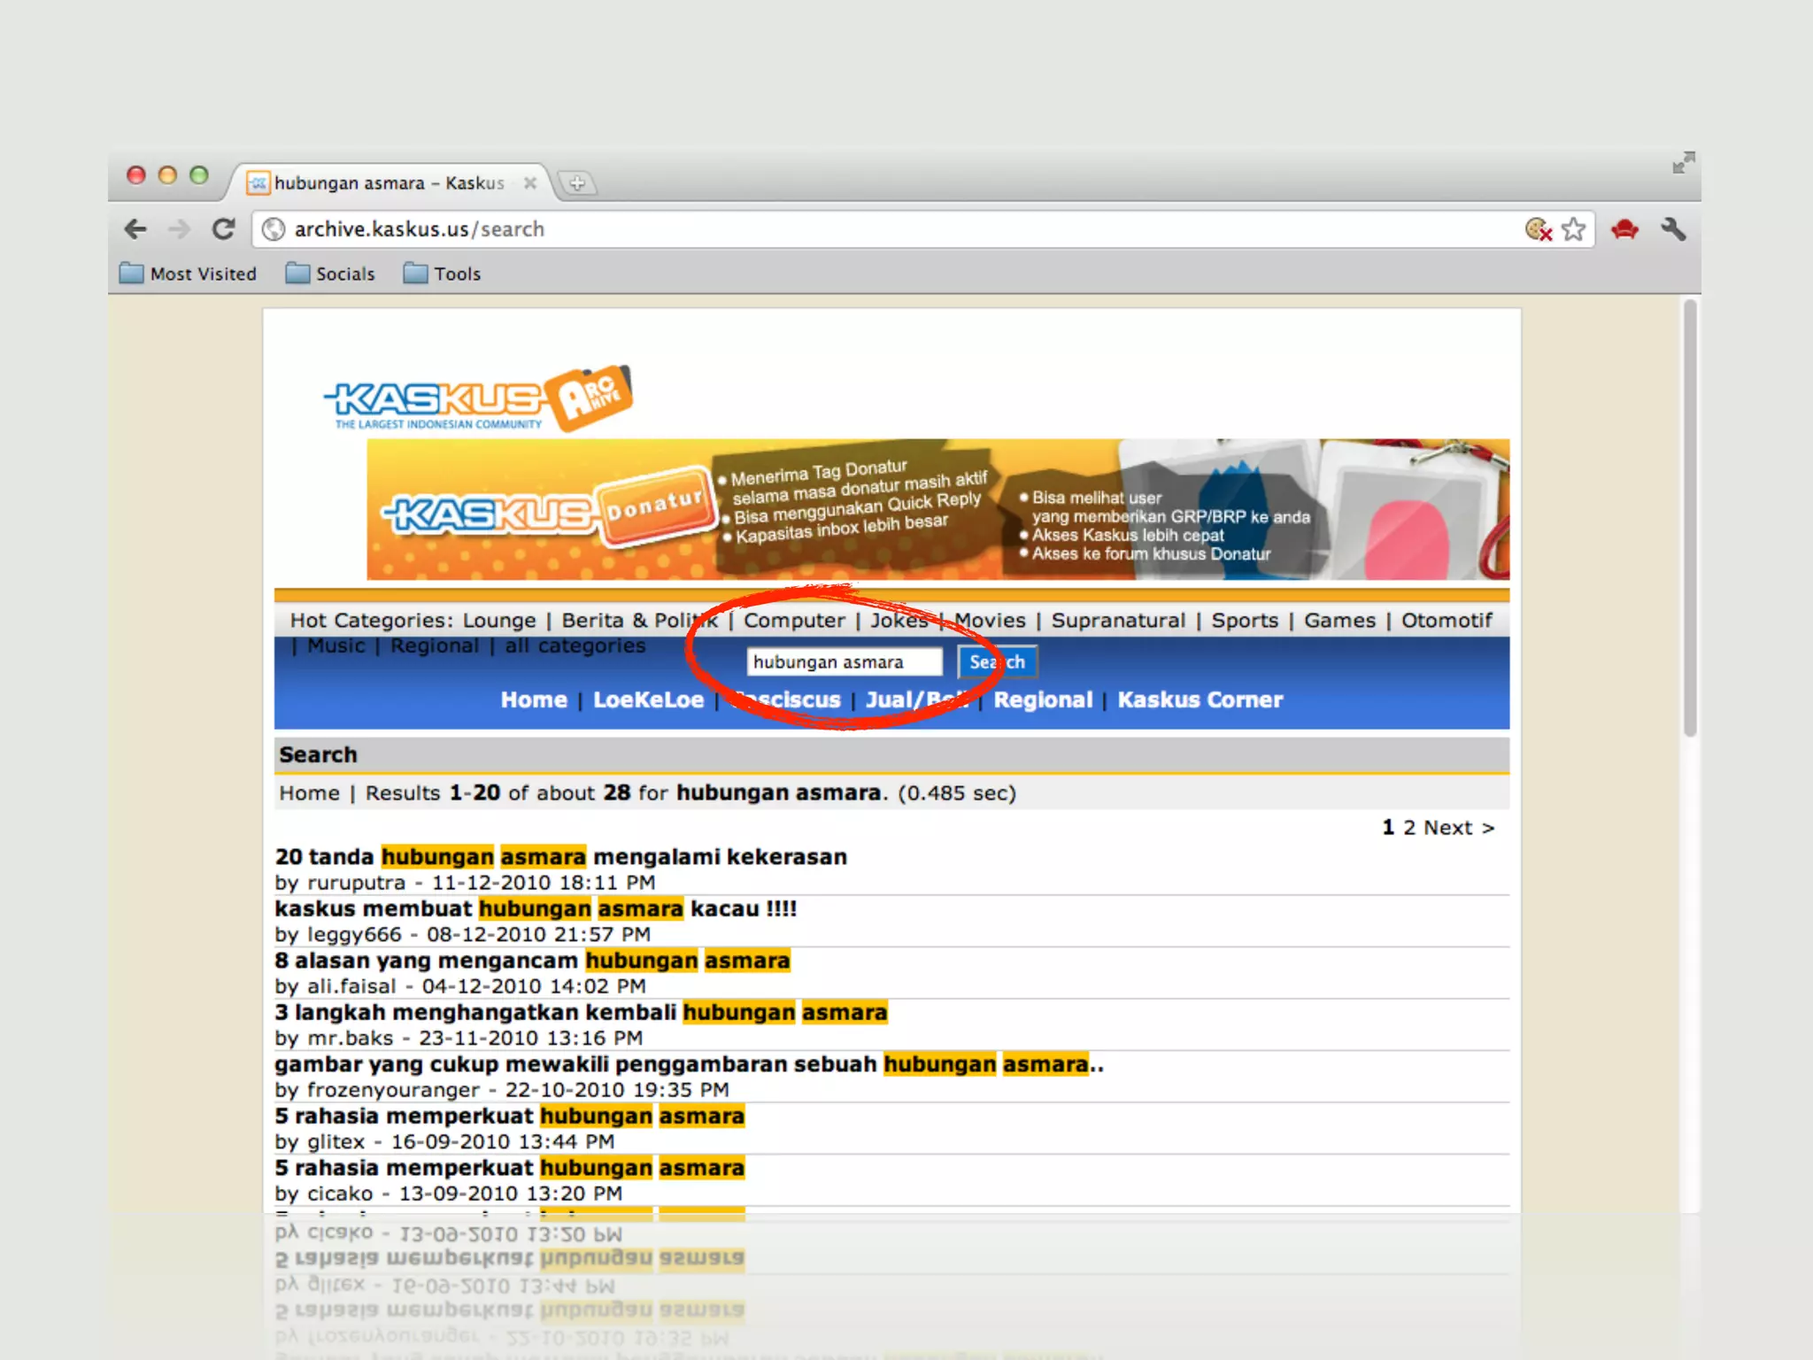
Task: Click the reload page icon
Action: pyautogui.click(x=223, y=229)
